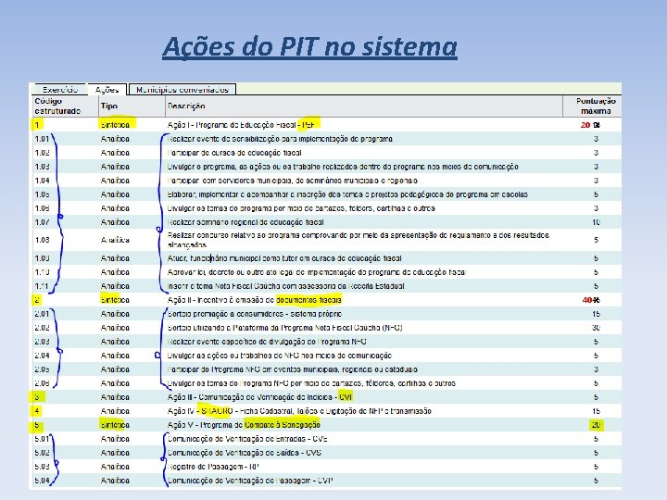The image size is (667, 500).
Task: Select 'Inserir o tema Nota Fiscal Gaúcha' row
Action: click(327, 286)
